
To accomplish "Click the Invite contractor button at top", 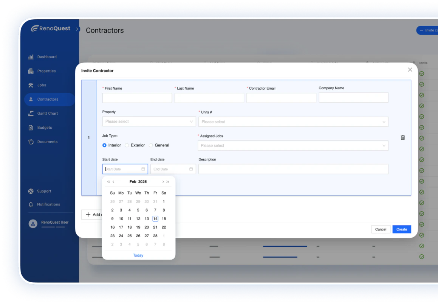I will pyautogui.click(x=427, y=30).
